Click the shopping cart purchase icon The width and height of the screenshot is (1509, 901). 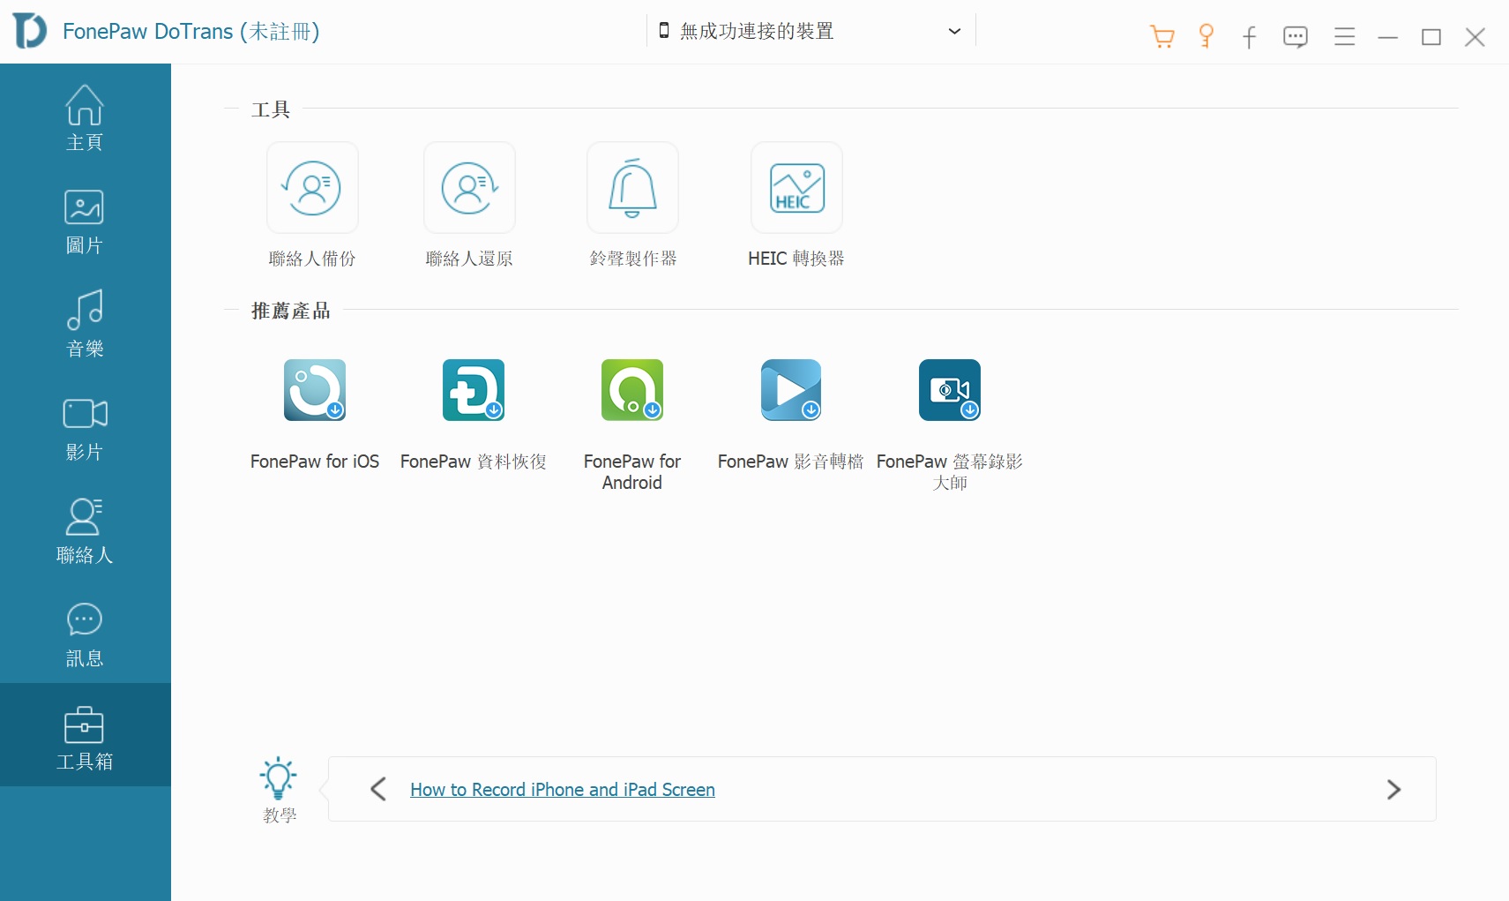[1162, 36]
